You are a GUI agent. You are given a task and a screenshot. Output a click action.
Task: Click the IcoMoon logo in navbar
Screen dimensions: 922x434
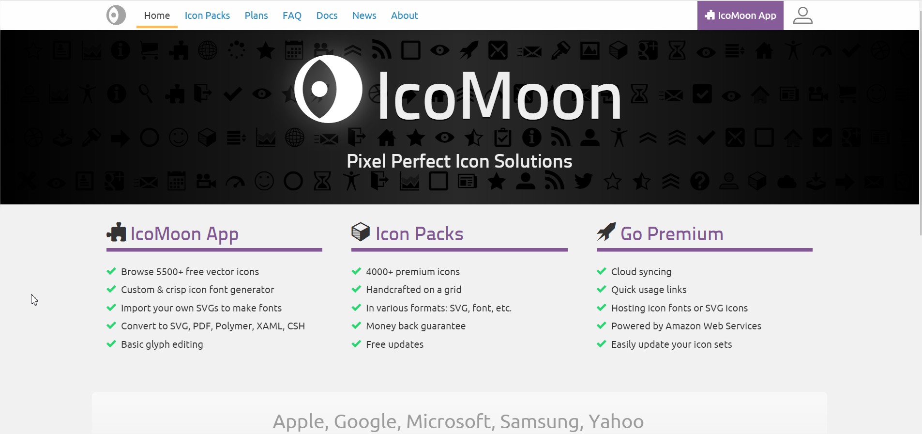(x=116, y=15)
